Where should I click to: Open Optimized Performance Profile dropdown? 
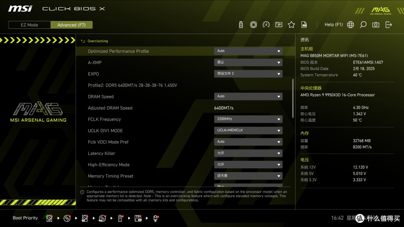coord(248,51)
